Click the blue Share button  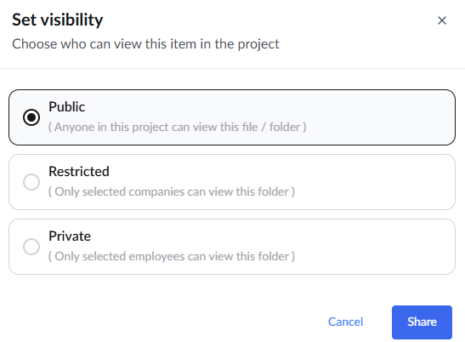pyautogui.click(x=422, y=322)
